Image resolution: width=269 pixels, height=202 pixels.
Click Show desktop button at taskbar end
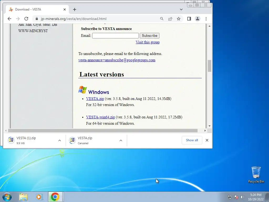pyautogui.click(x=267, y=197)
